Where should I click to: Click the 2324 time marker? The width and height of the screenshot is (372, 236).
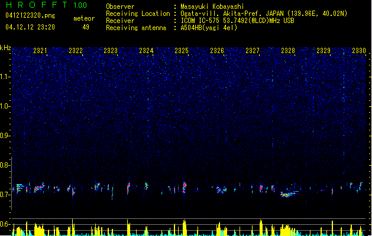pyautogui.click(x=146, y=51)
